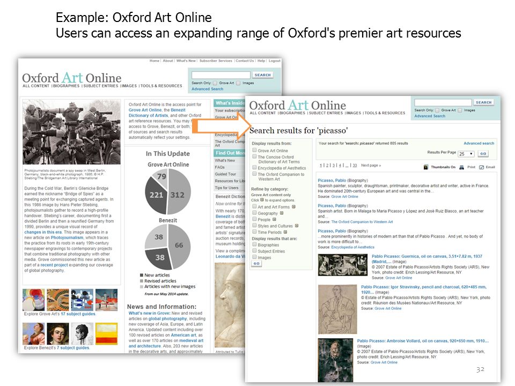Check the Time Periods checkbox
515x386 pixels.
(254, 232)
